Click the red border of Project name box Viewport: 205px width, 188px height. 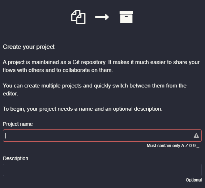102,130
